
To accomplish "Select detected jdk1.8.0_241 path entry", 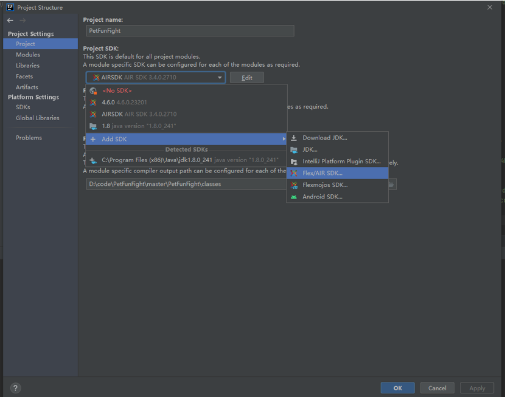I will [186, 160].
